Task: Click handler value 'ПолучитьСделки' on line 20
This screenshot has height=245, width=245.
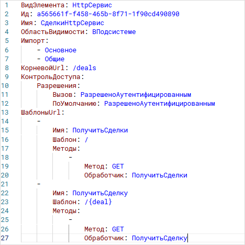Action: point(160,175)
